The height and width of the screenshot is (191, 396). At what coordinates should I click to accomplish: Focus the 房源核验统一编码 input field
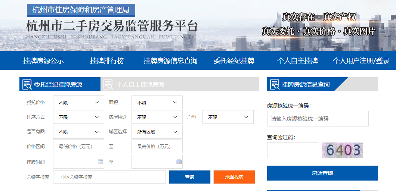tap(318, 119)
